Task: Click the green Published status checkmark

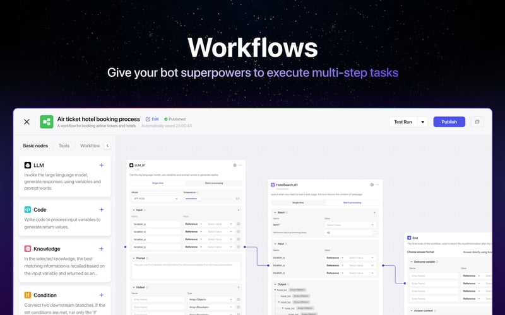Action: (x=166, y=119)
